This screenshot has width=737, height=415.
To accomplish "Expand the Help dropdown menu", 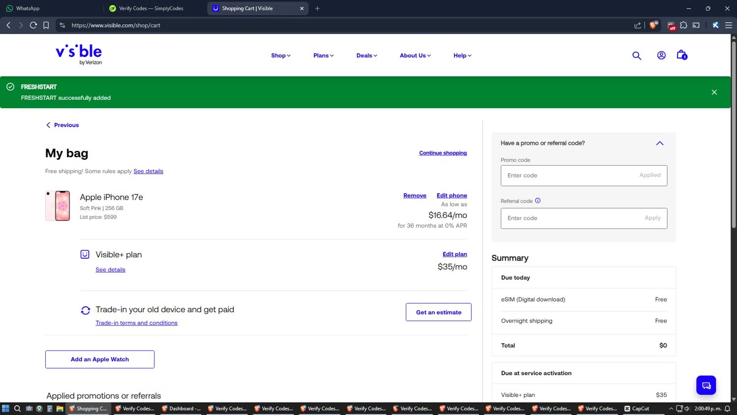I will coord(462,56).
